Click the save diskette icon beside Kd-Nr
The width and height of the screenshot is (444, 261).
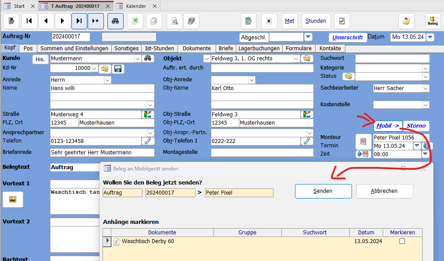(x=118, y=69)
